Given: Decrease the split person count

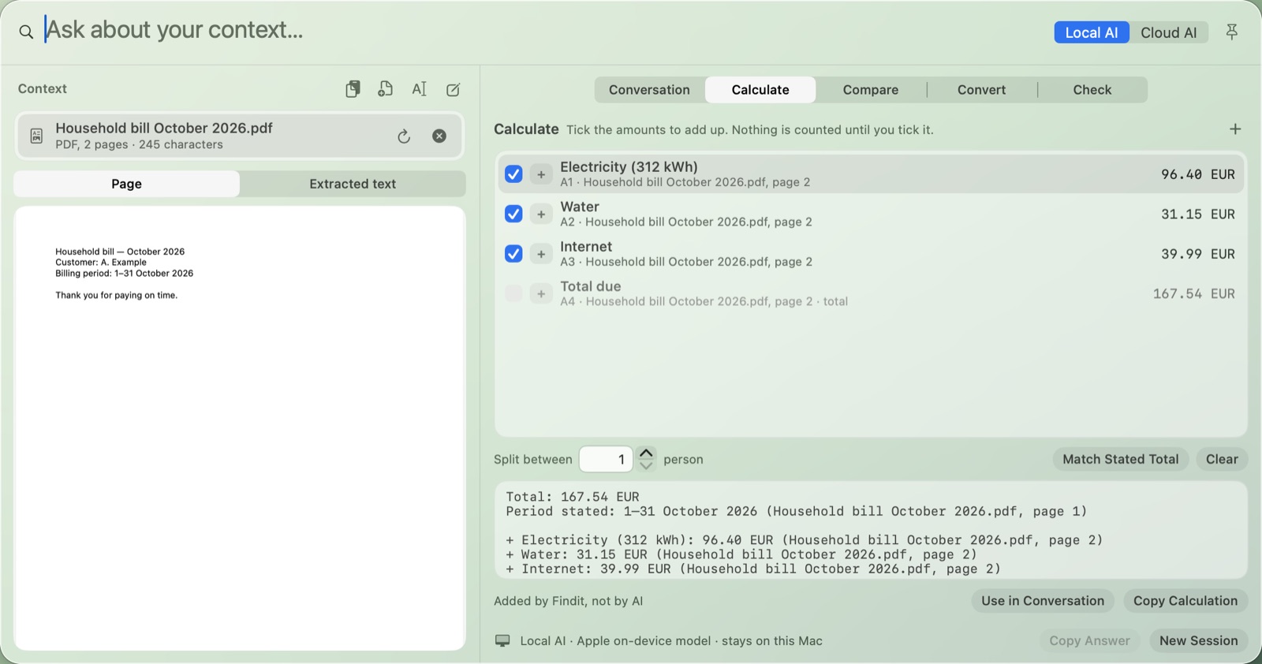Looking at the screenshot, I should 646,465.
